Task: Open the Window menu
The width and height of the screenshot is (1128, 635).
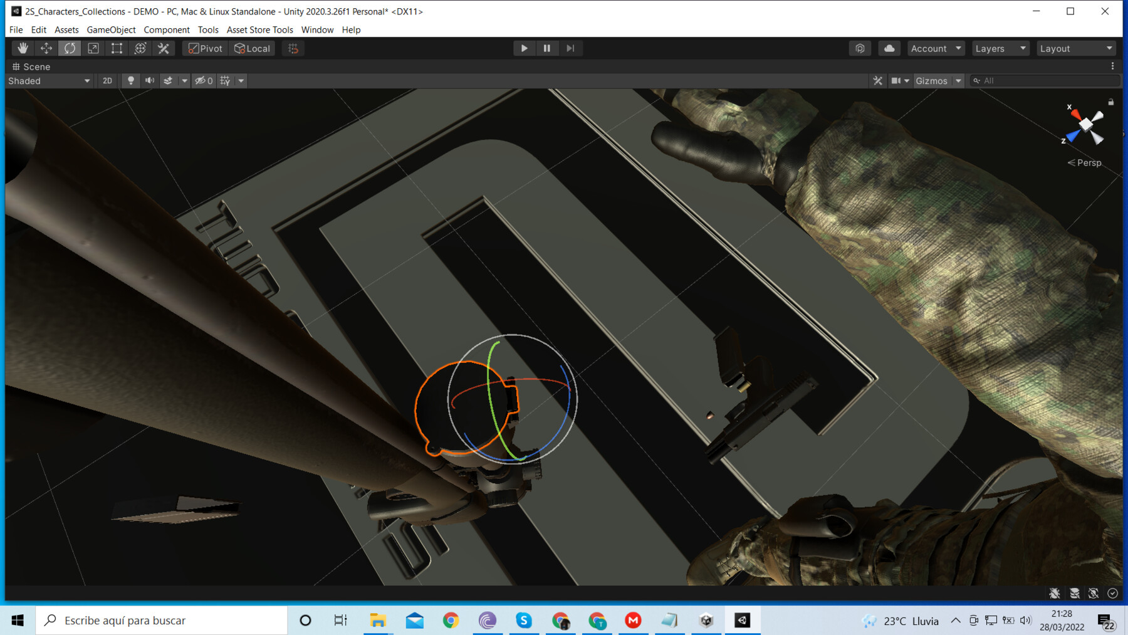Action: [317, 29]
